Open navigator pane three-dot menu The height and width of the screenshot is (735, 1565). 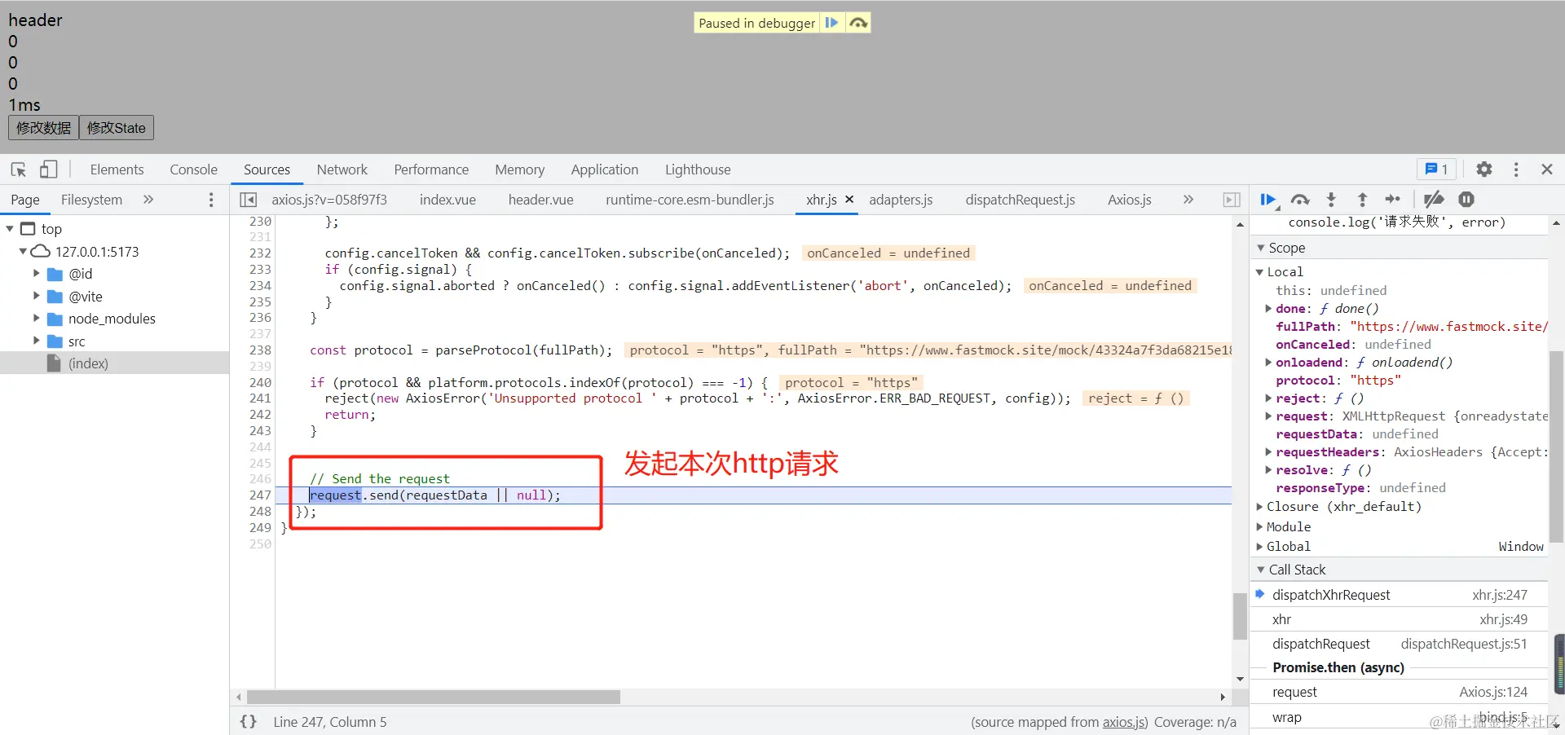pos(211,200)
